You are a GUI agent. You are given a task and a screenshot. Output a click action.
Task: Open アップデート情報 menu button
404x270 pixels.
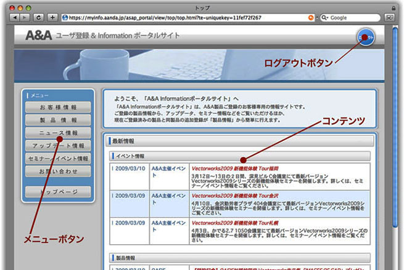tap(59, 146)
